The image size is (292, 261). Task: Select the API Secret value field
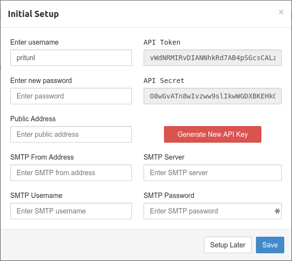213,96
